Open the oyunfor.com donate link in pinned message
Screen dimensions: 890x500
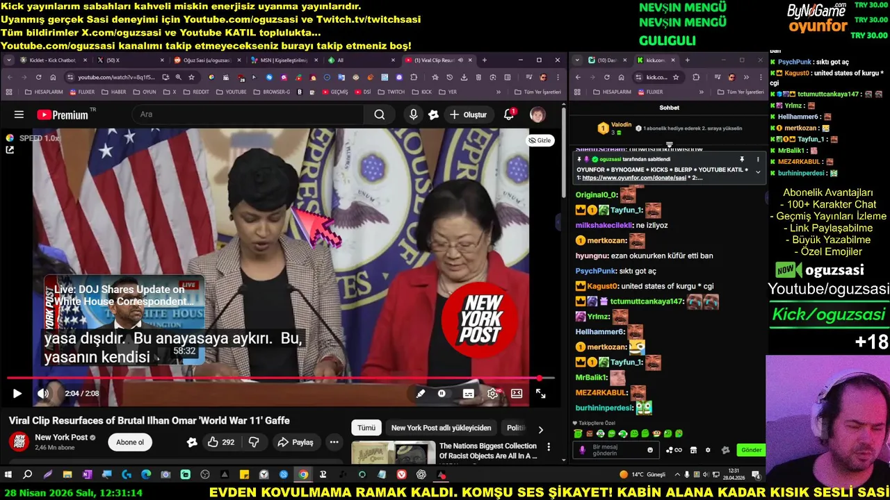(x=634, y=178)
